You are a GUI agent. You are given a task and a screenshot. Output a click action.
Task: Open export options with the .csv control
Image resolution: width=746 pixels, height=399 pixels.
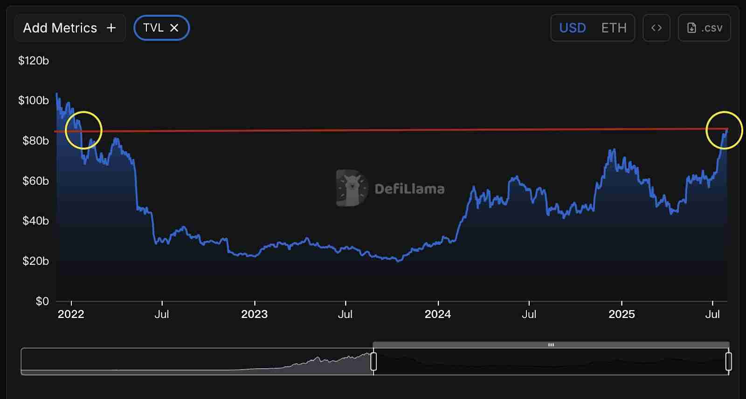coord(704,27)
